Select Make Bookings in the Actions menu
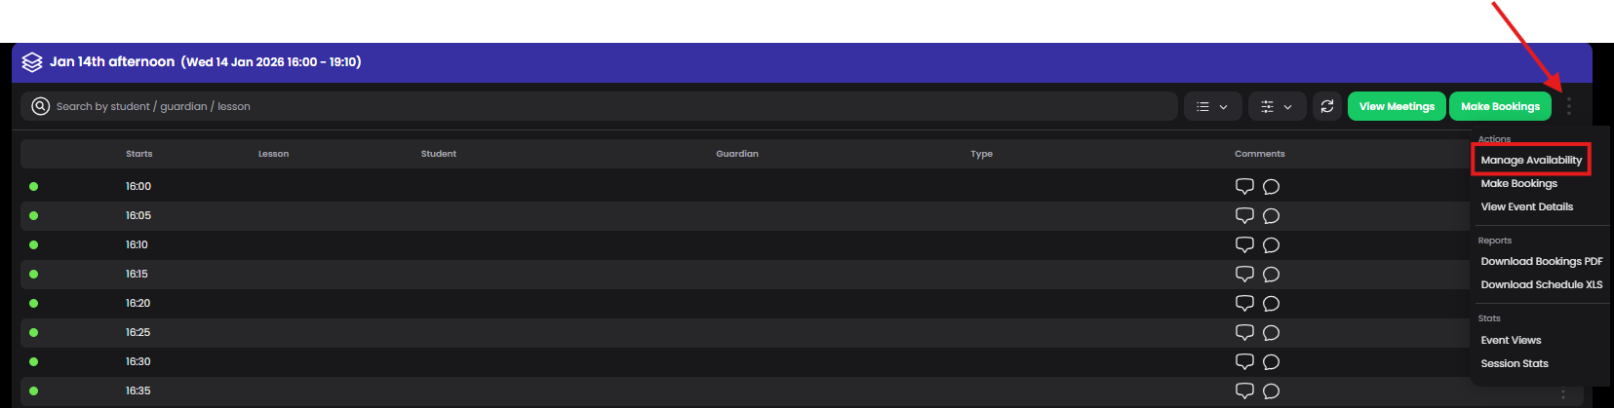Viewport: 1614px width, 408px height. point(1518,183)
